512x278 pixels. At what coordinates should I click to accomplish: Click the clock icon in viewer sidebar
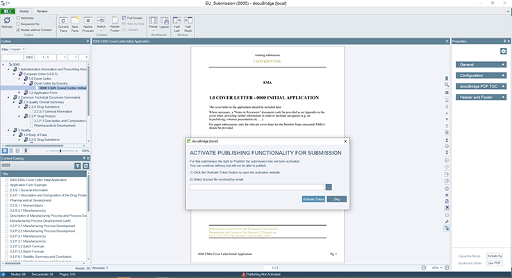[x=447, y=147]
